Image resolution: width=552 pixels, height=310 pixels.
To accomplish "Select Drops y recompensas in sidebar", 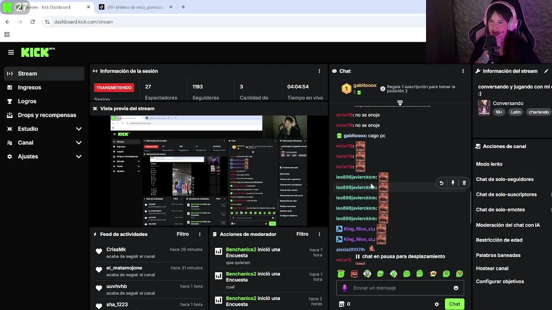I will (47, 115).
